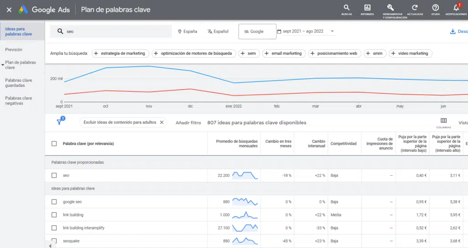
Task: Expand Plan de palabras clave in sidebar
Action: pos(3,65)
